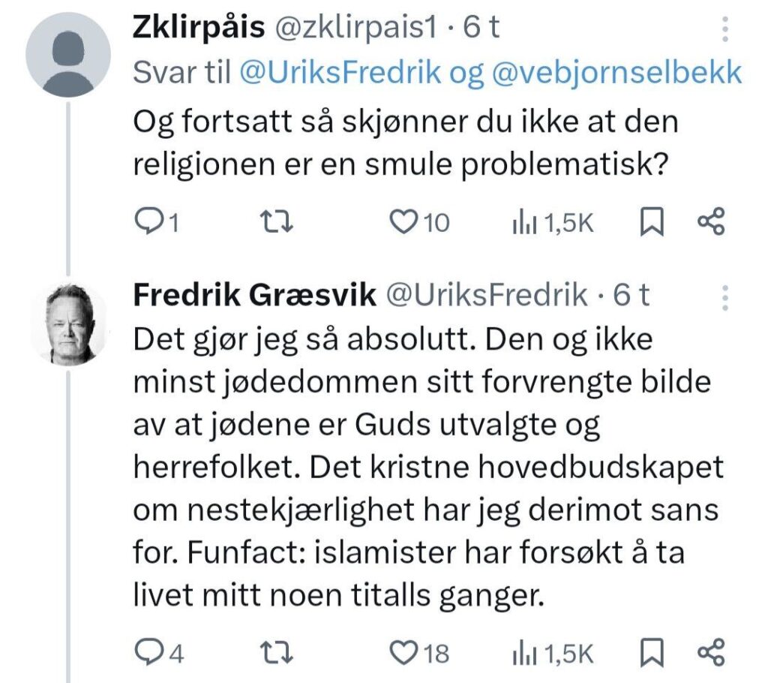Open the Fredrik Græsvik display name

point(254,296)
